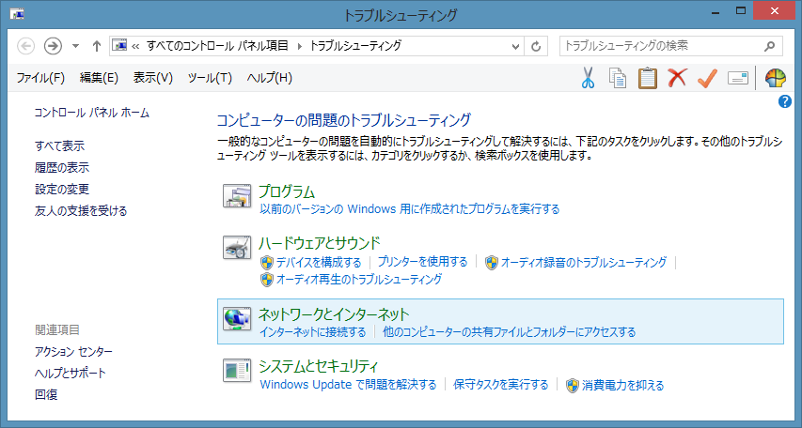
Task: Open the ファイル(F) menu
Action: 40,78
